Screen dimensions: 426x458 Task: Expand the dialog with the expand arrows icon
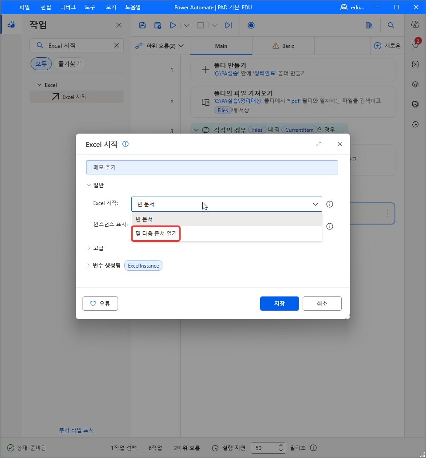click(x=319, y=144)
